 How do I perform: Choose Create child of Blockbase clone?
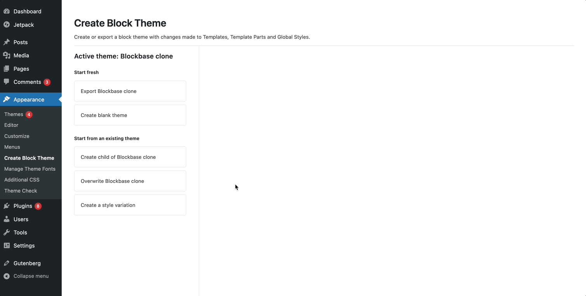(x=118, y=157)
